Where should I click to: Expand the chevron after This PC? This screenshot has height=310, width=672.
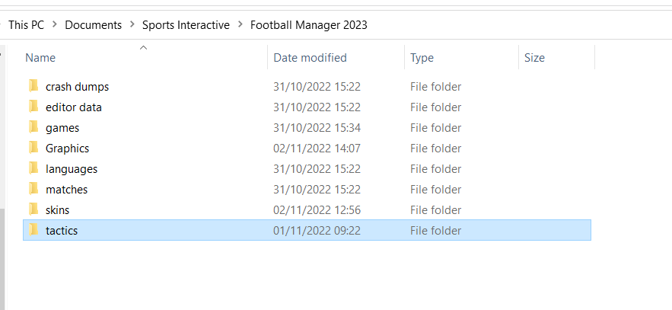click(x=55, y=25)
